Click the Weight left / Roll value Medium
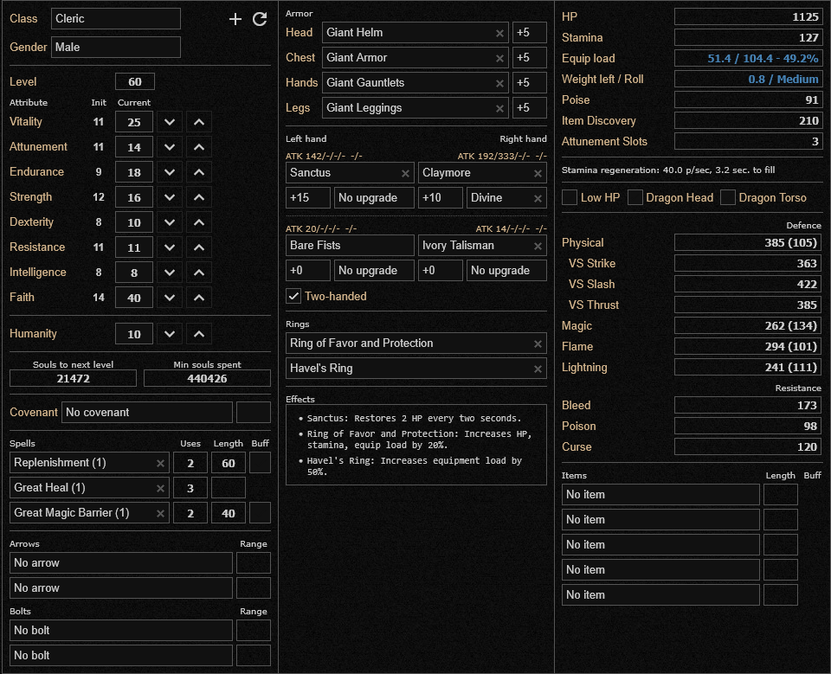Image resolution: width=831 pixels, height=674 pixels. (x=748, y=79)
